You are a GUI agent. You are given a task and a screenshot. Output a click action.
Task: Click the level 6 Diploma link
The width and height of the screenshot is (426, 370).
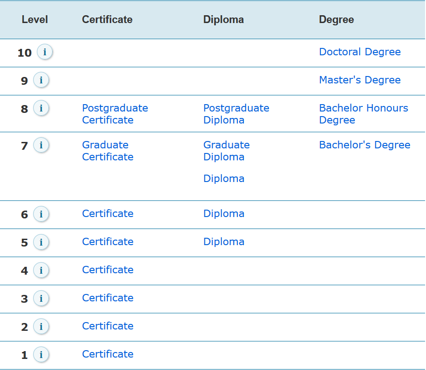pos(224,214)
